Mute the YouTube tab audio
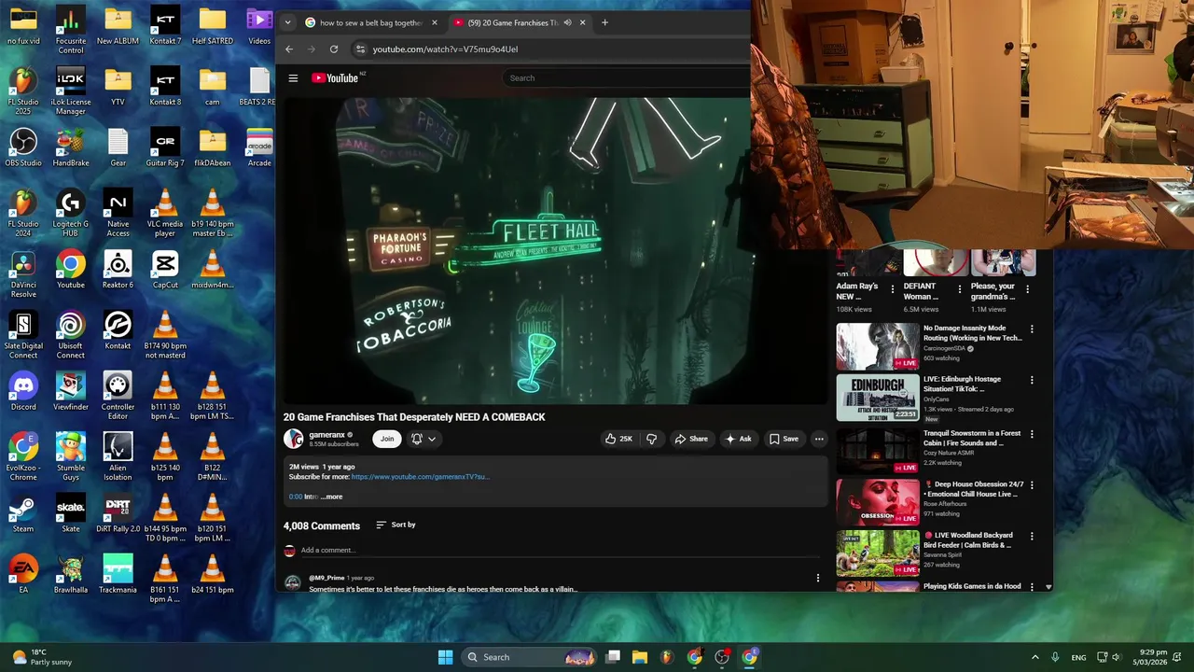This screenshot has height=672, width=1194. point(567,22)
